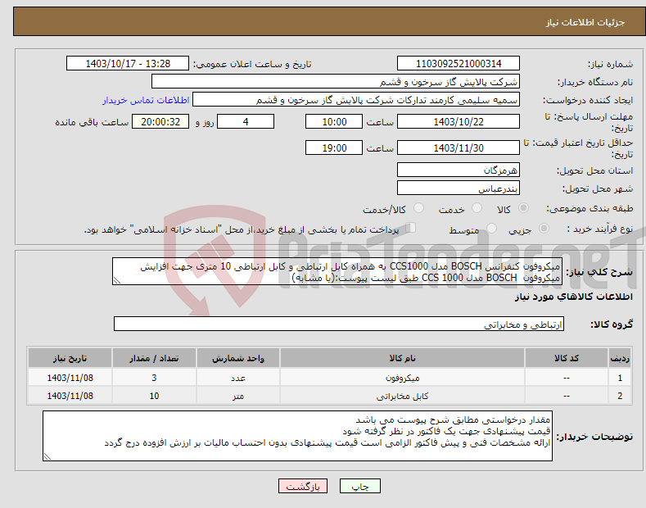This screenshot has height=508, width=646.
Task: Click the price validity date 1403/11/30
Action: pos(459,147)
